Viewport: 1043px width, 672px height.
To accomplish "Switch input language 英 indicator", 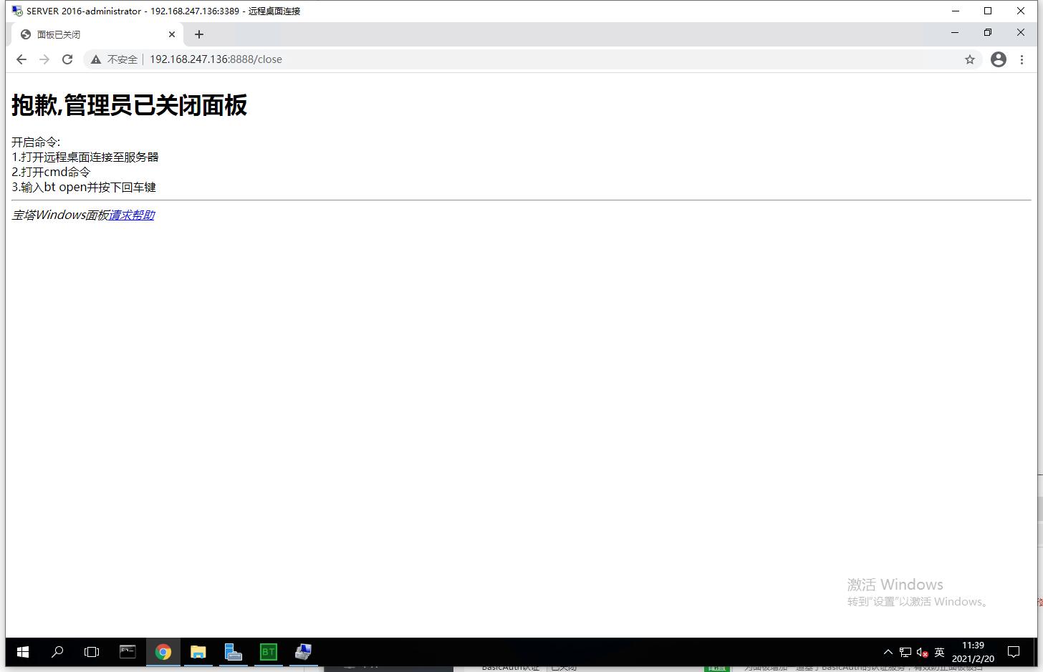I will tap(939, 652).
